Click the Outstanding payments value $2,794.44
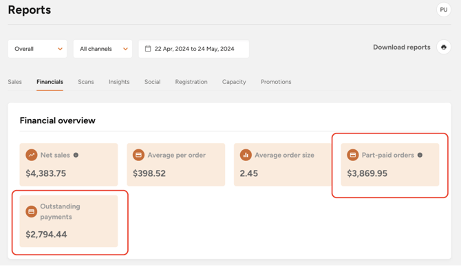 (46, 235)
